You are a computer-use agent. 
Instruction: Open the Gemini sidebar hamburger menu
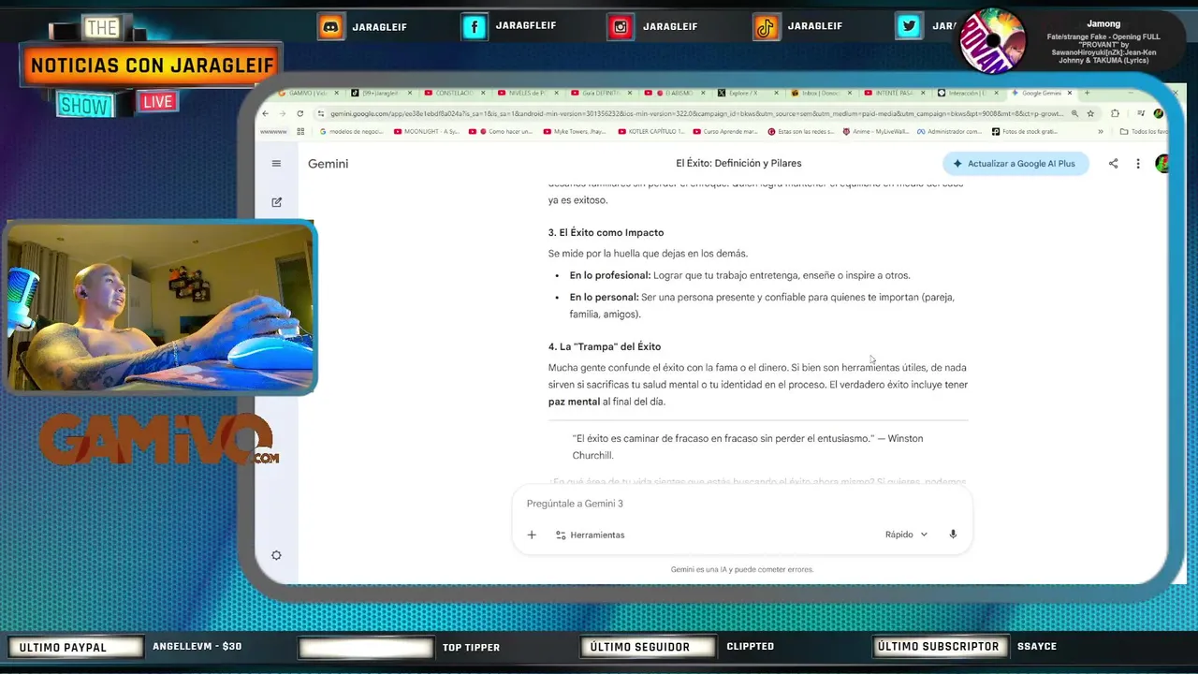276,163
